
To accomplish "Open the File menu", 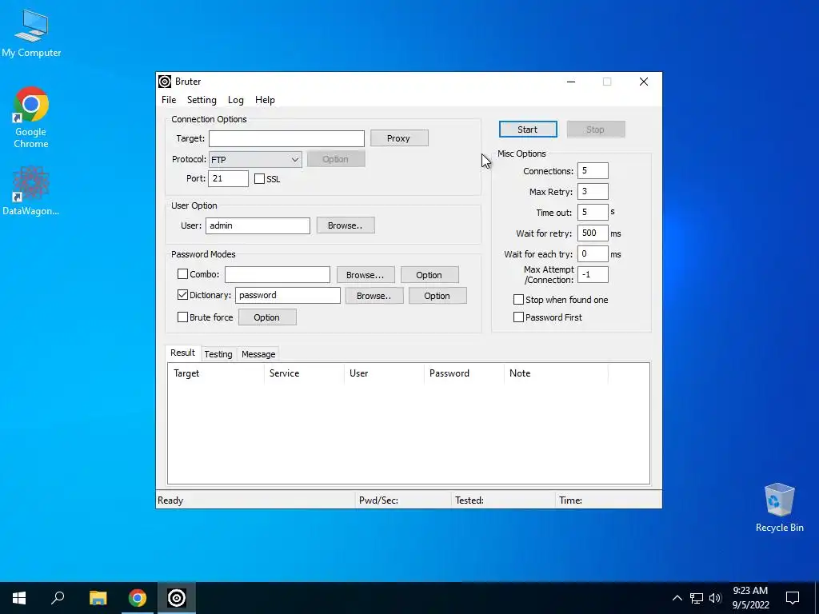I will (169, 100).
